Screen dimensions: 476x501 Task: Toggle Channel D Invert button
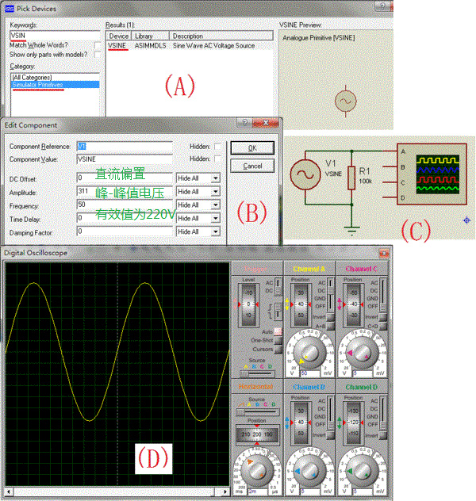point(383,435)
